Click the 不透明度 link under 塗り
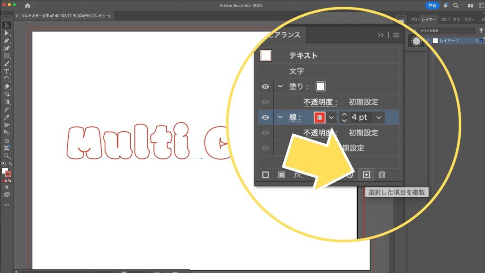Screen dimensions: 485x273 pyautogui.click(x=321, y=102)
